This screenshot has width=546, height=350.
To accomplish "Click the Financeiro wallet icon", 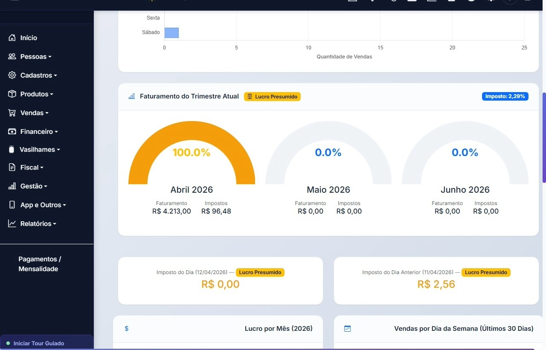I will click(12, 131).
